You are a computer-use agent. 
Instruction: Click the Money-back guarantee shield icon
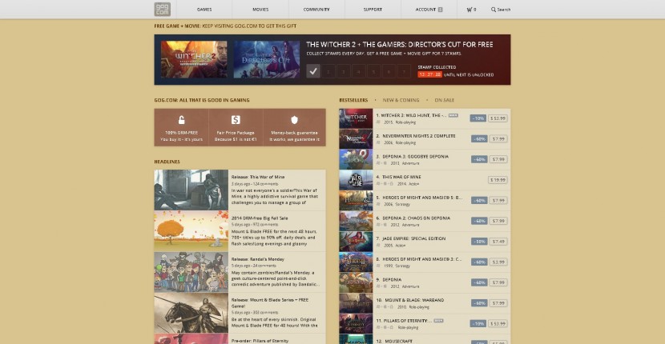(x=294, y=120)
